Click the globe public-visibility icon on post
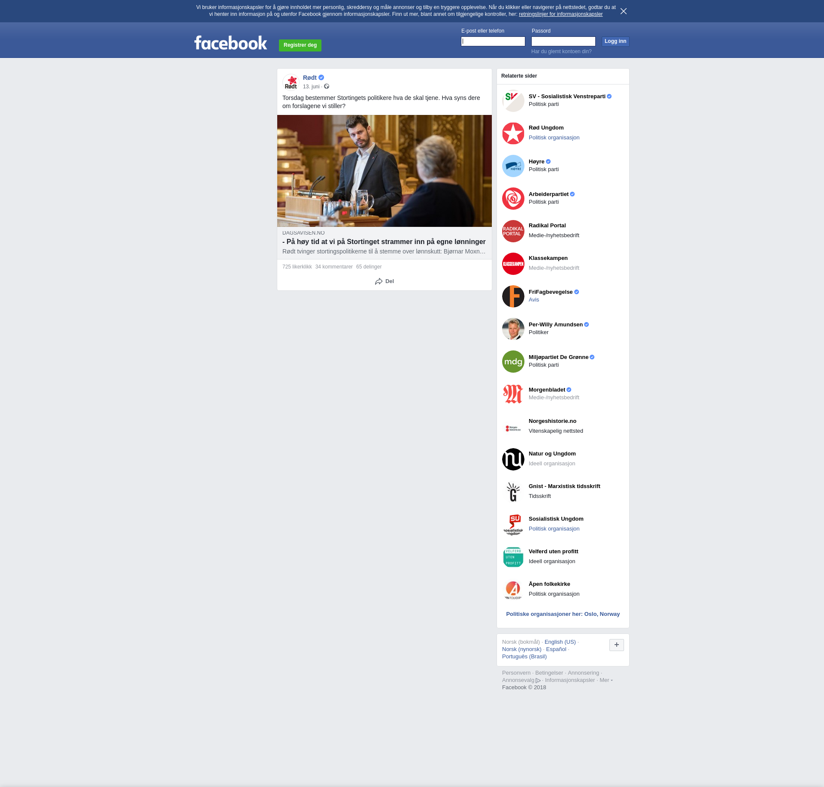This screenshot has width=824, height=787. (x=327, y=87)
